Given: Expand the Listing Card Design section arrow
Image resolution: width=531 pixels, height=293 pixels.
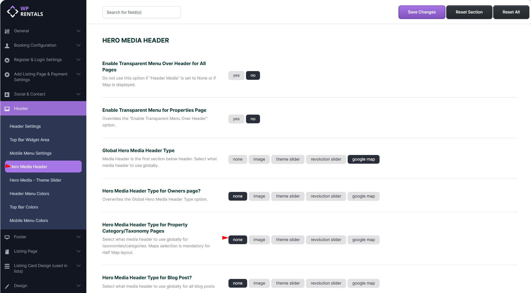Looking at the screenshot, I should 79,266.
